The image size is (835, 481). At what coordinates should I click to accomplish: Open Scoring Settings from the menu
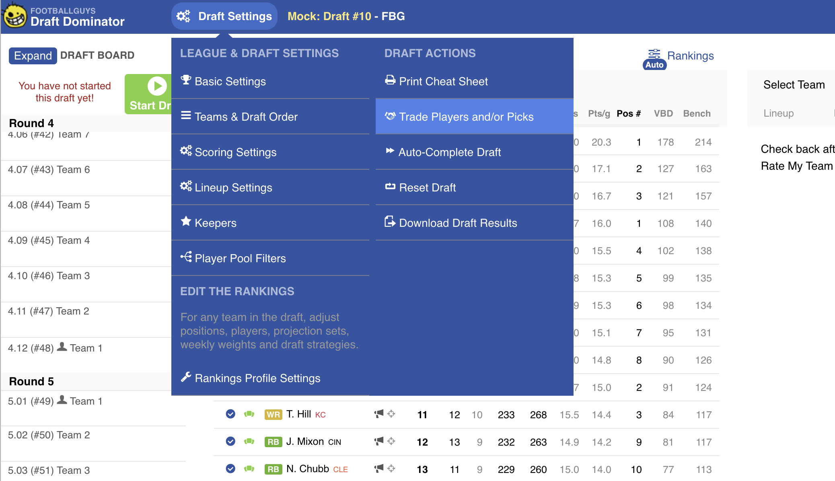tap(235, 152)
